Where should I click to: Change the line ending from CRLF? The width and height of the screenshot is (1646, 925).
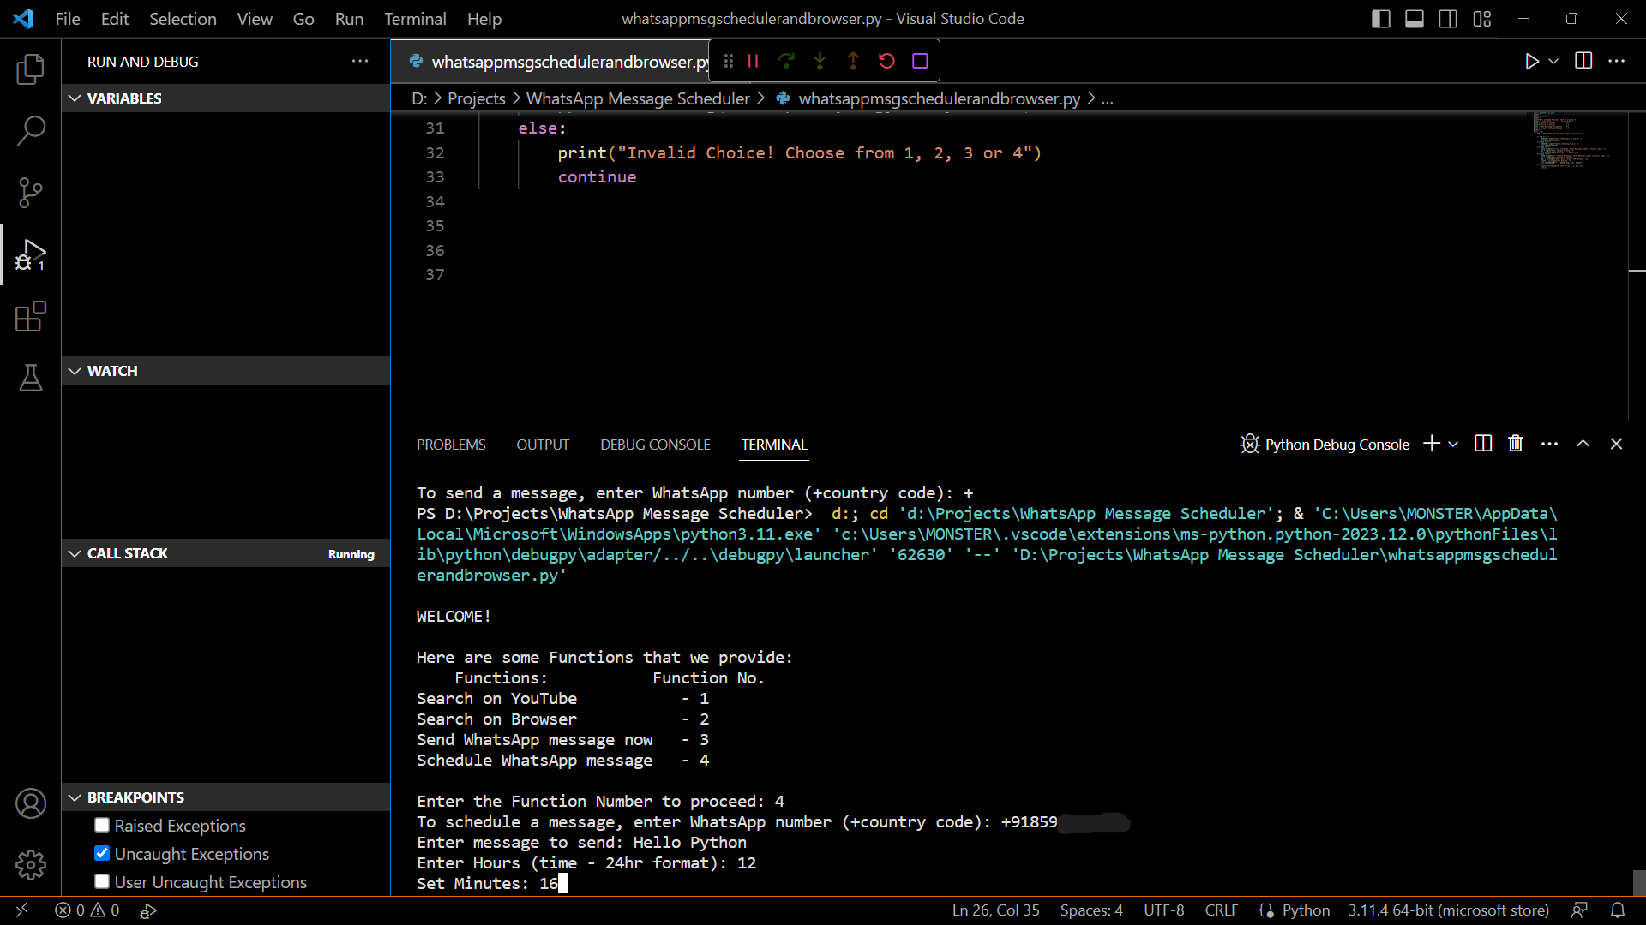click(x=1221, y=910)
